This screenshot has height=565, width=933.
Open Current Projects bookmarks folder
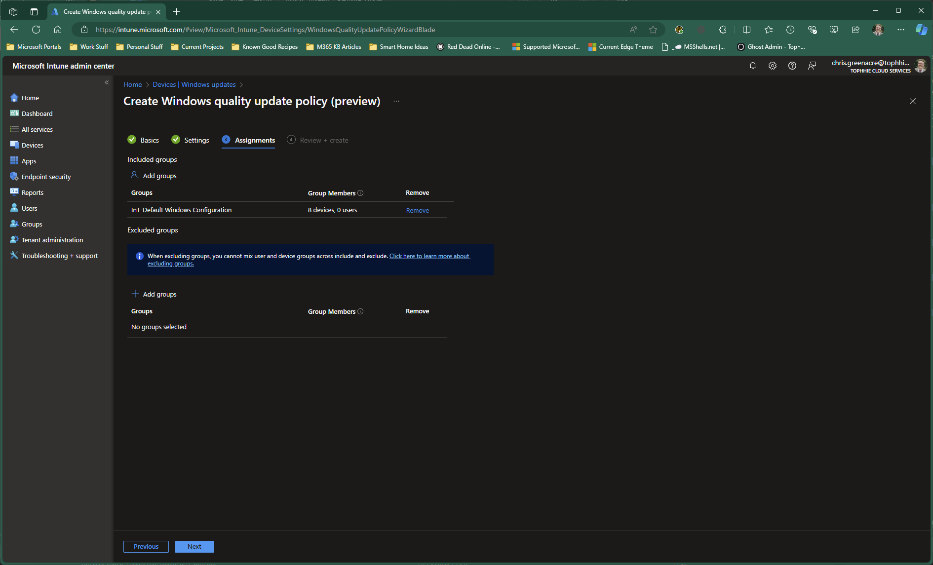point(197,47)
